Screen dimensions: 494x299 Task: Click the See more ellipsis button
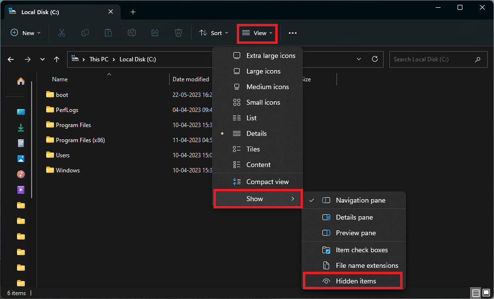click(x=292, y=33)
